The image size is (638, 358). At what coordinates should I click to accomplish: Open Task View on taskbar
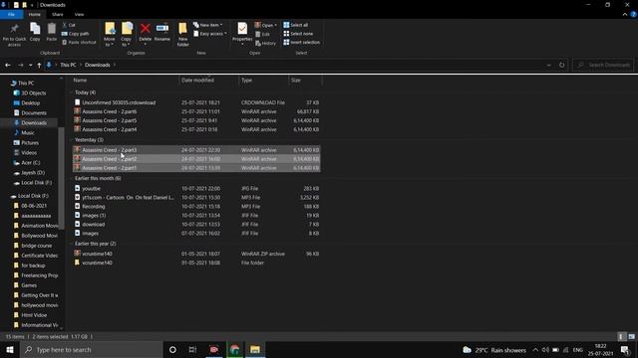pos(192,350)
